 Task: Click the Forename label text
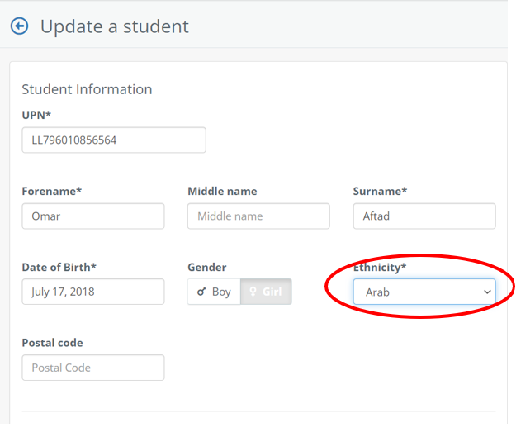[x=51, y=191]
